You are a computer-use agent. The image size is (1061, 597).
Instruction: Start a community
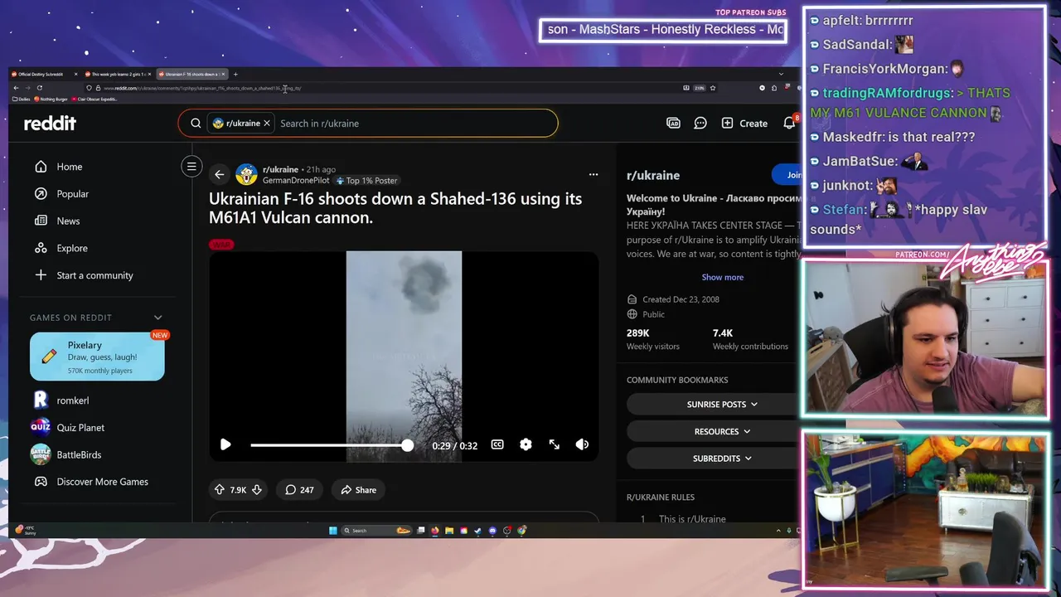[x=83, y=275]
